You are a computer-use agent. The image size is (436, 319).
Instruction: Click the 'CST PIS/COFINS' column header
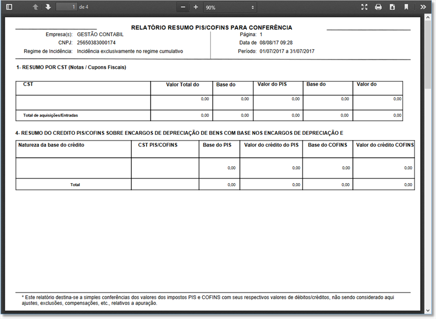158,145
